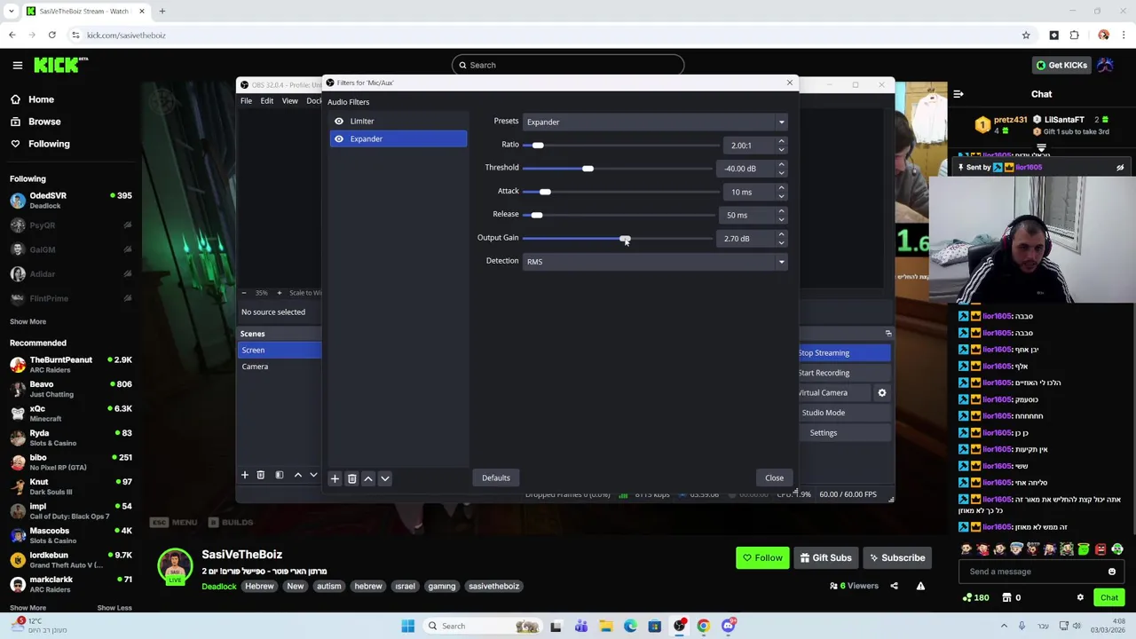Click the share icon near viewers count
Screen dimensions: 1136x639
(x=894, y=586)
